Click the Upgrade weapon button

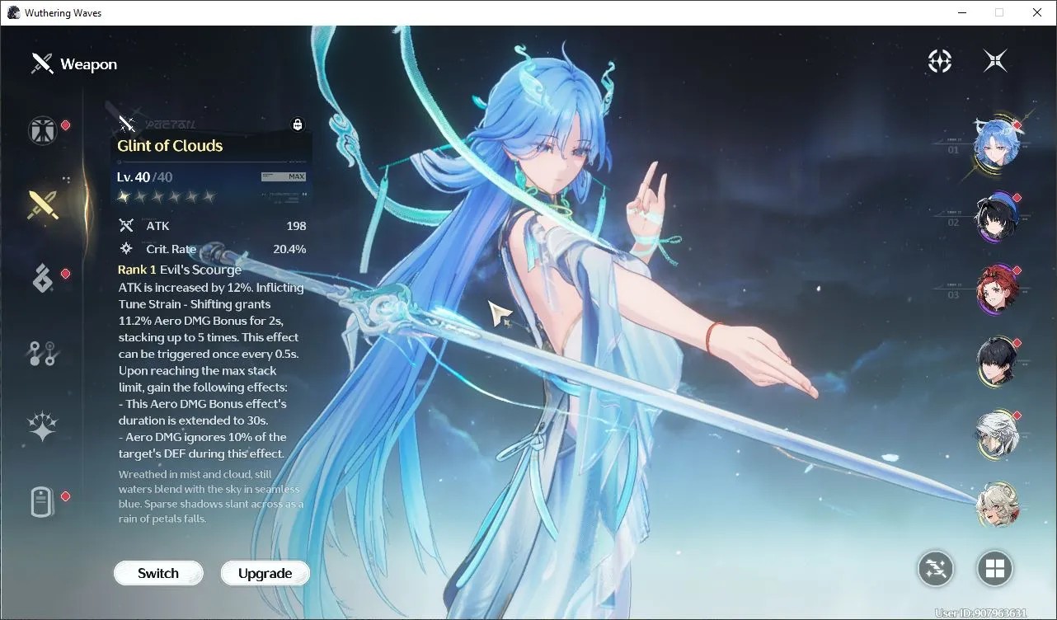pos(265,573)
